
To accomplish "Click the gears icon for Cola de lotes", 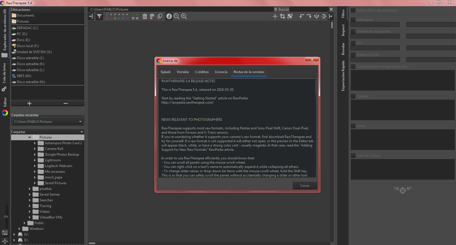I will click(x=4, y=89).
